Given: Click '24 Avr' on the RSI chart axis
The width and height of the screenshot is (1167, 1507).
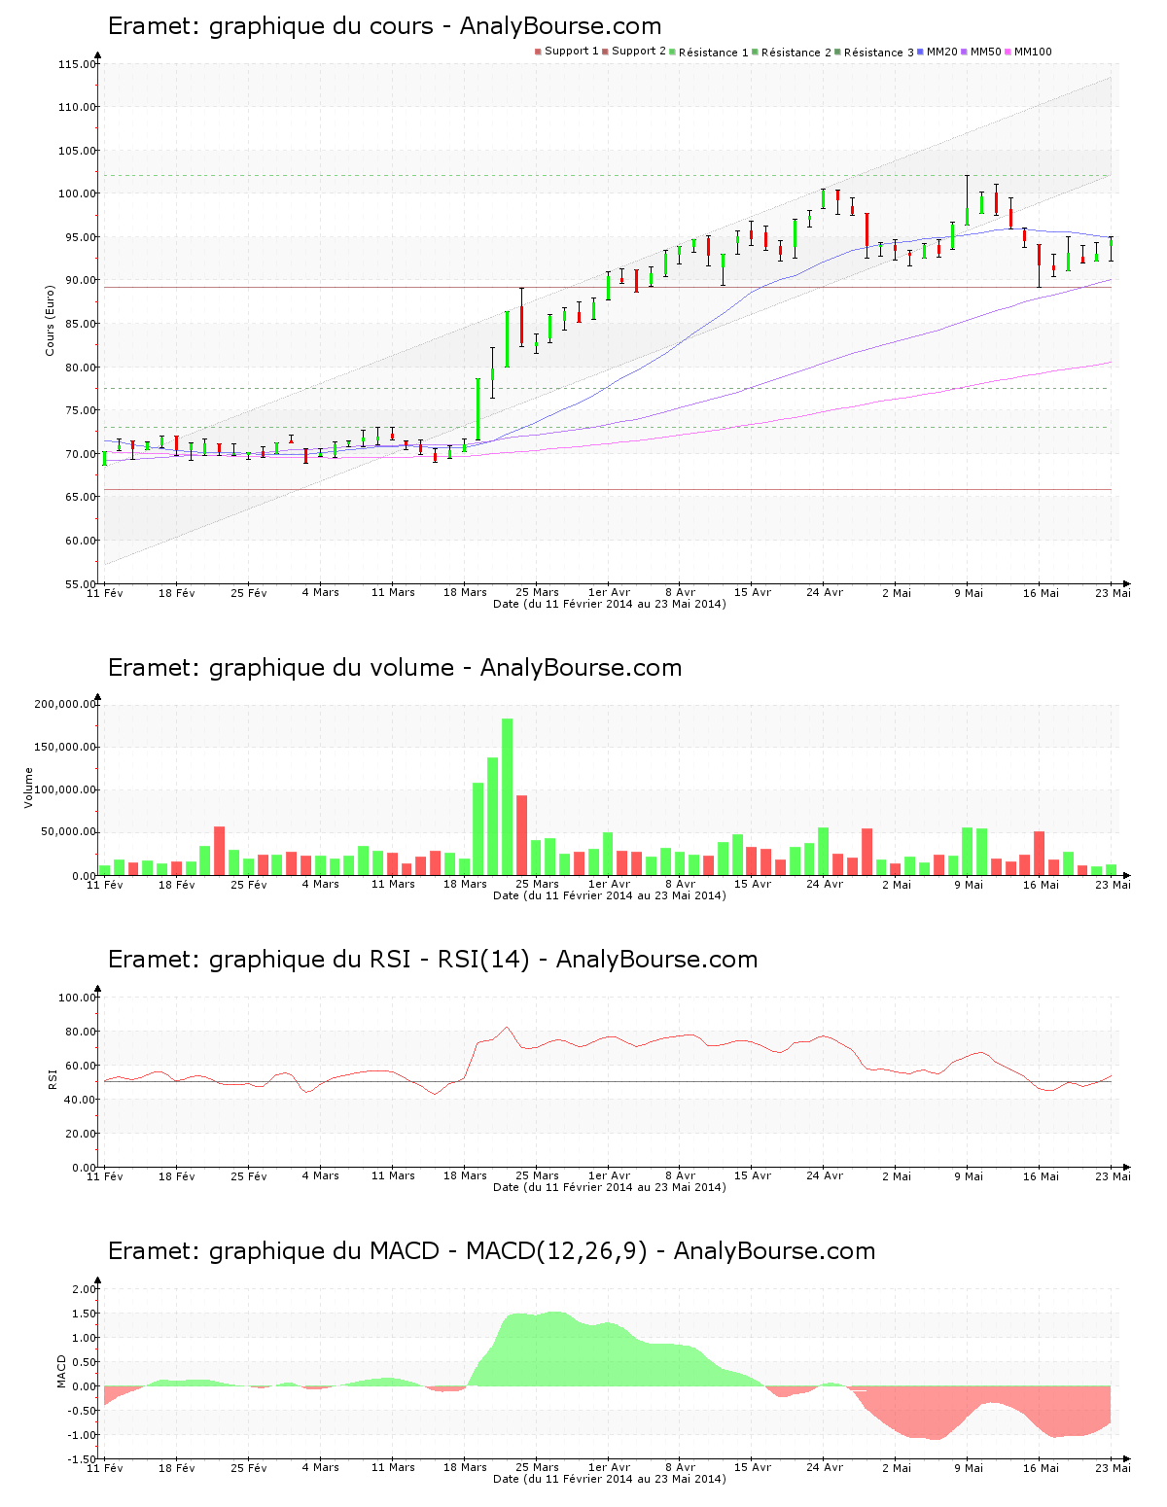Looking at the screenshot, I should [825, 1175].
